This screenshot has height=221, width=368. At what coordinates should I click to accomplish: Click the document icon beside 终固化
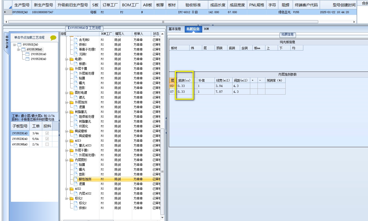(x=76, y=126)
